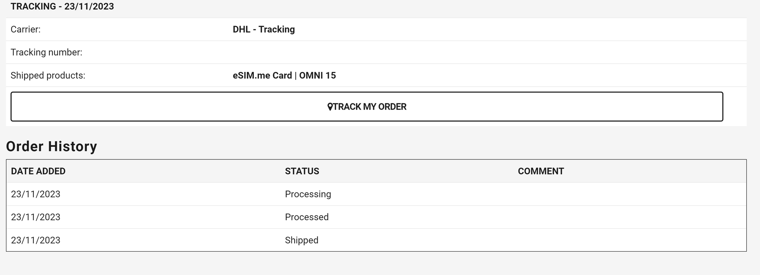Screen dimensions: 760x275
Task: Select the Processed status row
Action: (376, 217)
